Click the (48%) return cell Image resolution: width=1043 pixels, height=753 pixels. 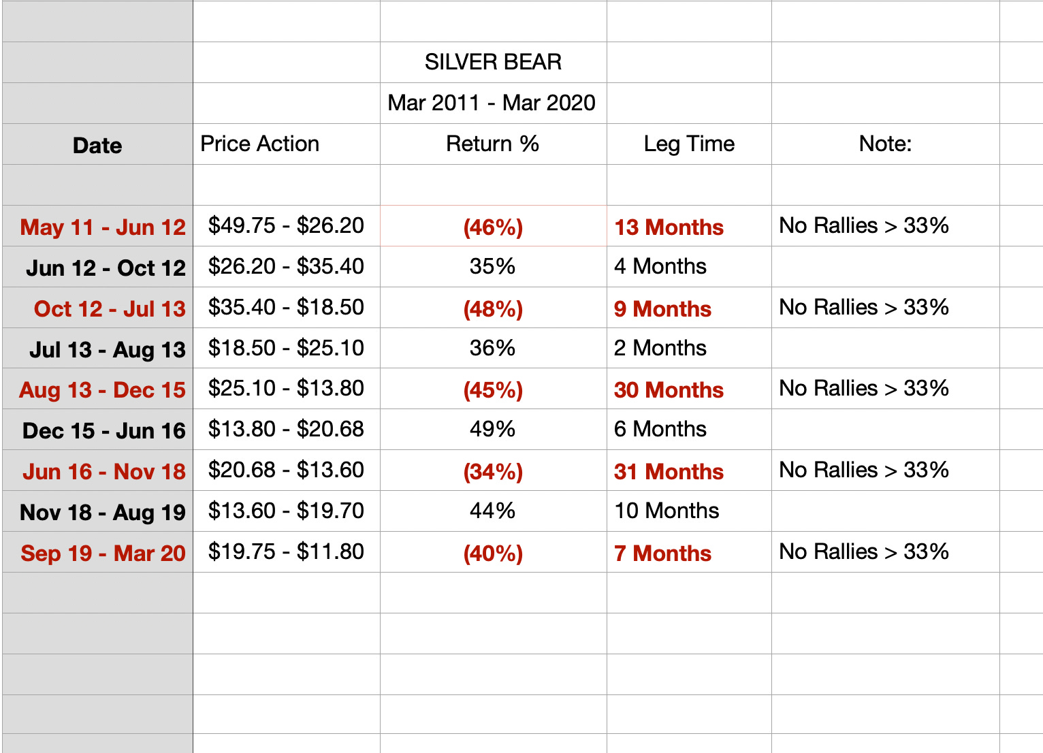[493, 308]
